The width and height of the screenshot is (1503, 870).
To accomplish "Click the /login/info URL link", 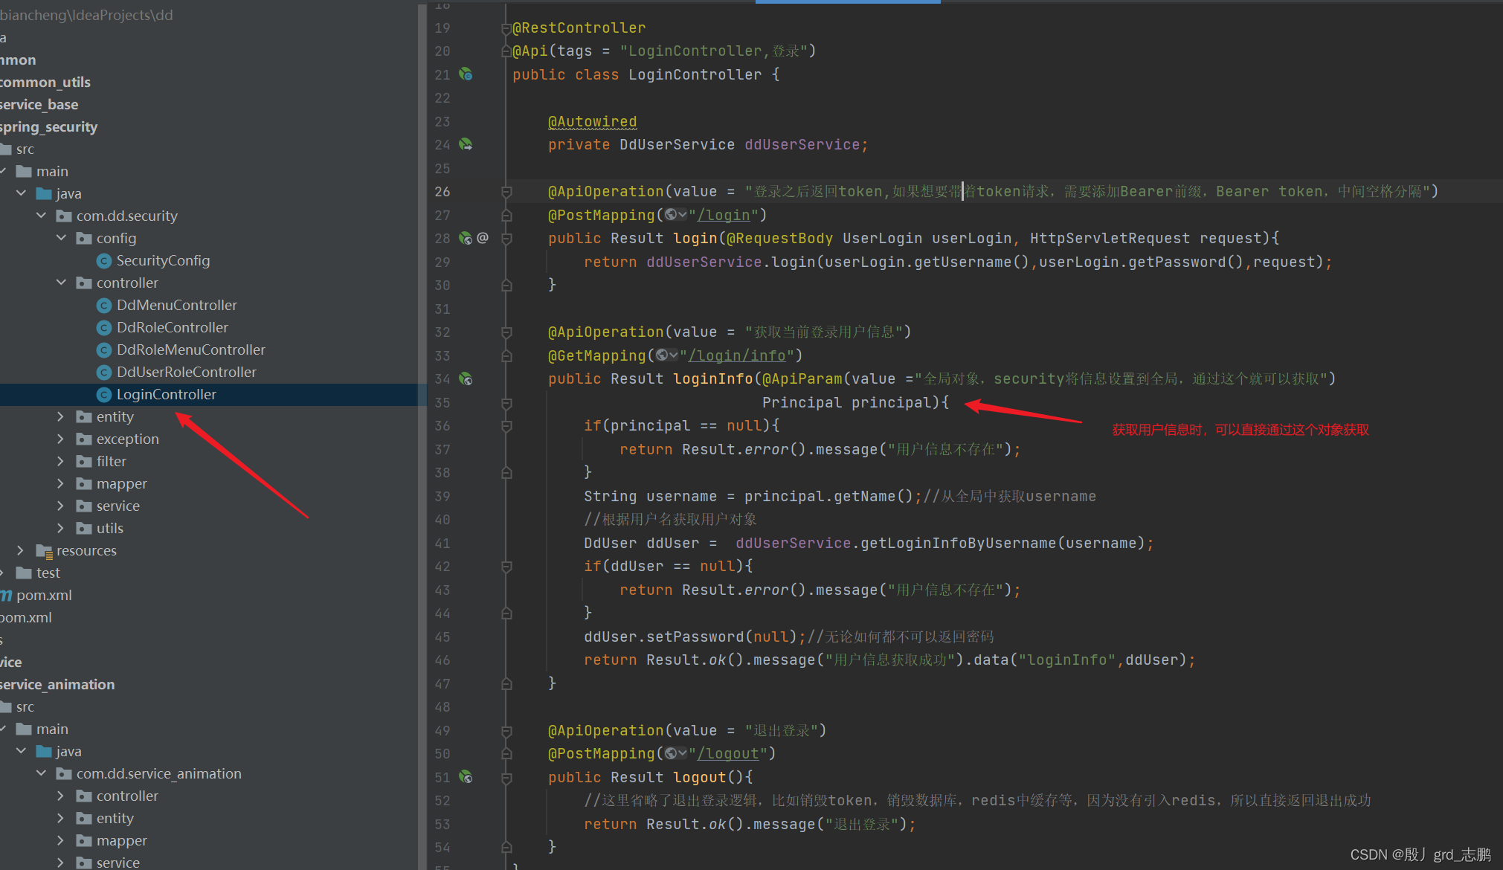I will pos(737,355).
